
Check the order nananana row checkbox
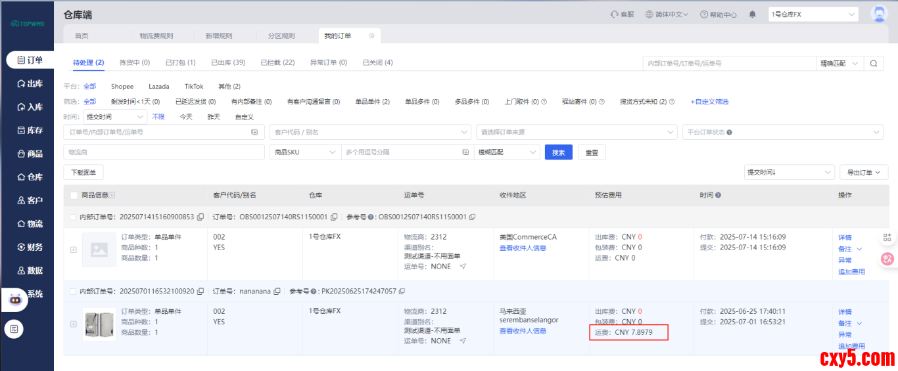(74, 292)
